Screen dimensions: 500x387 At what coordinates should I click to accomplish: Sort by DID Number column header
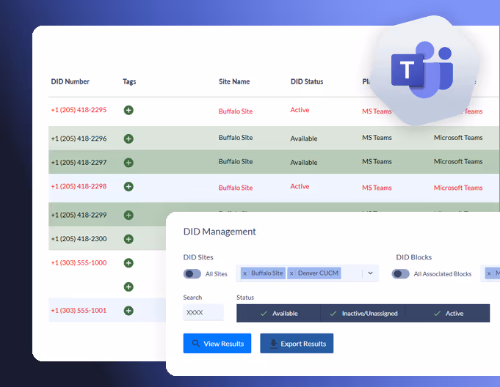click(70, 81)
